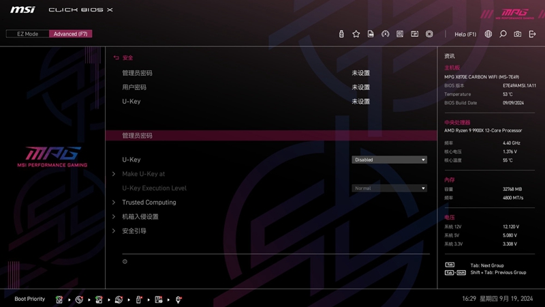Expand 安全引导 submenu
The height and width of the screenshot is (307, 545).
point(134,231)
